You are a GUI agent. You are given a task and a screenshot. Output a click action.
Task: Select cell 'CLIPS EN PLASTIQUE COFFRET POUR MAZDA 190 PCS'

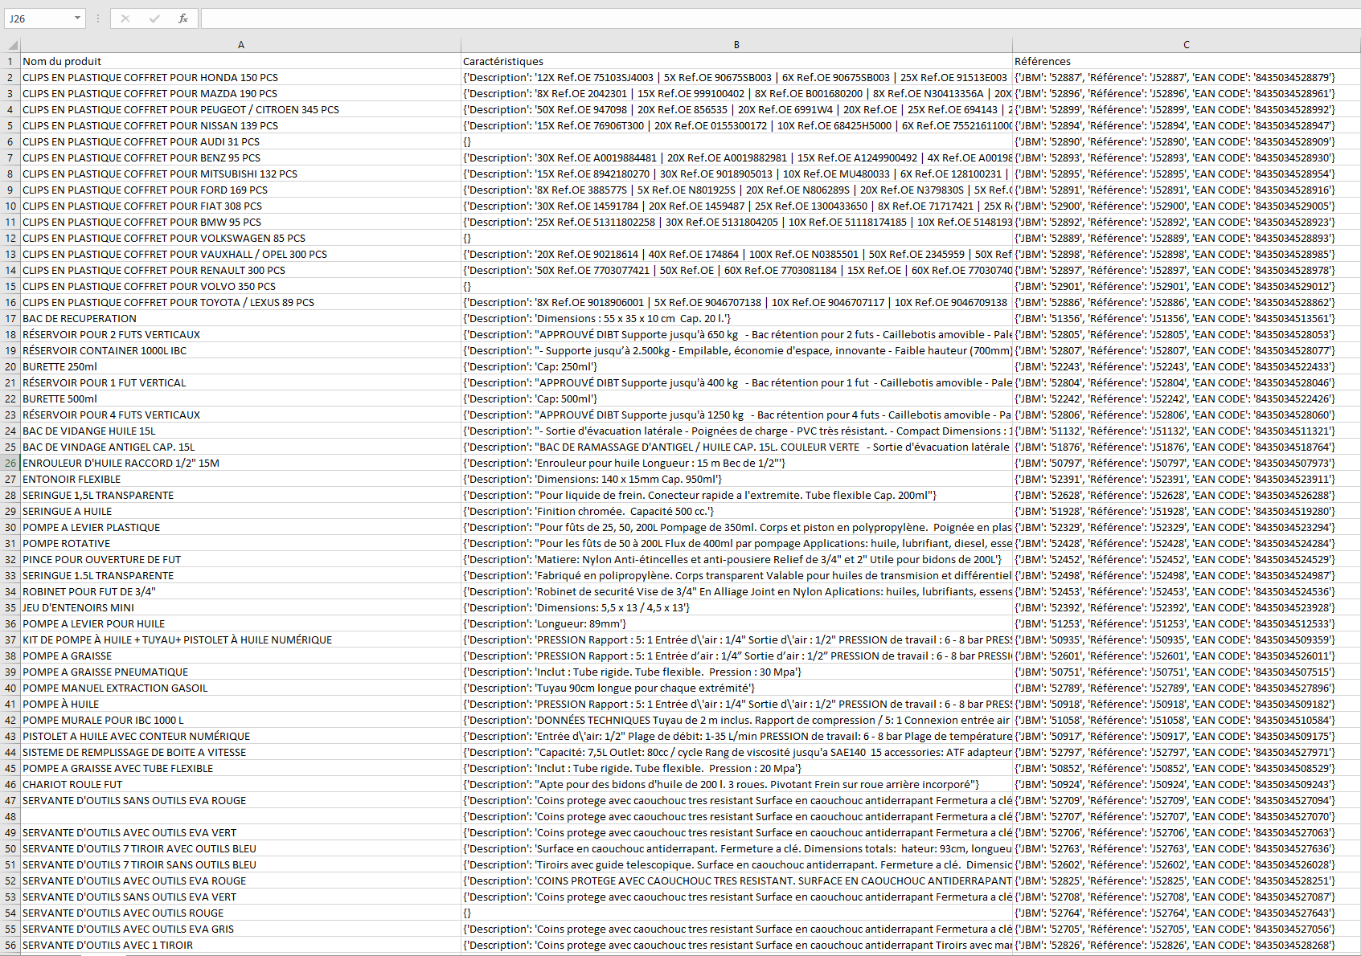click(x=241, y=93)
